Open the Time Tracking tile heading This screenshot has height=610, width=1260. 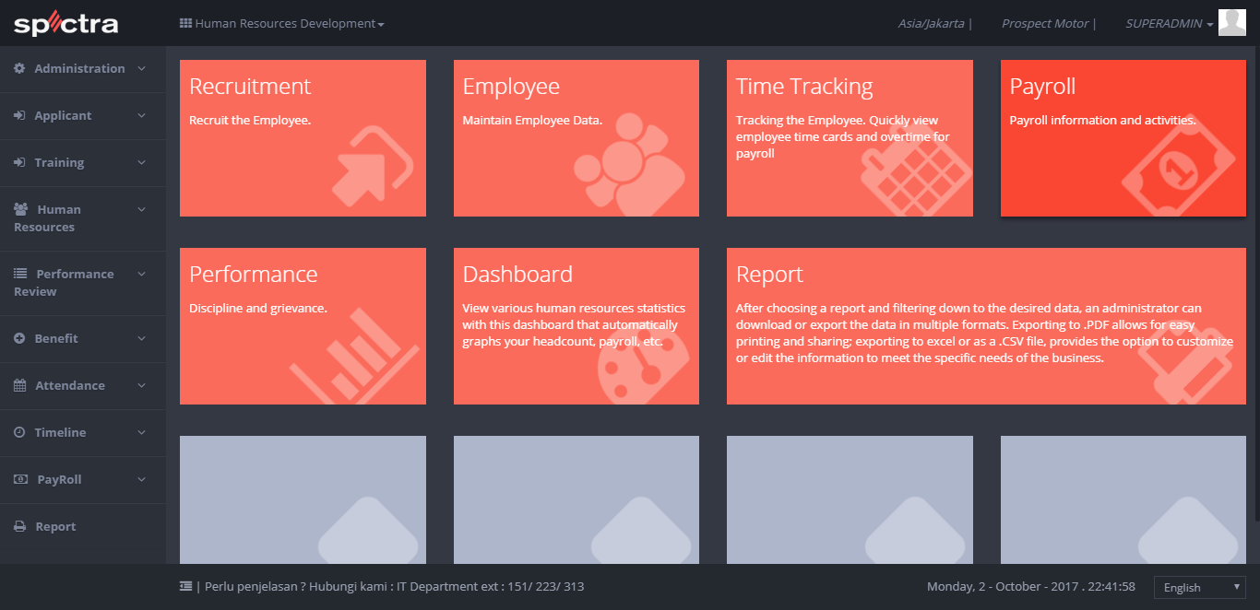(x=804, y=88)
